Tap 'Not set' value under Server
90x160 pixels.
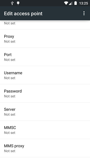click(9, 114)
